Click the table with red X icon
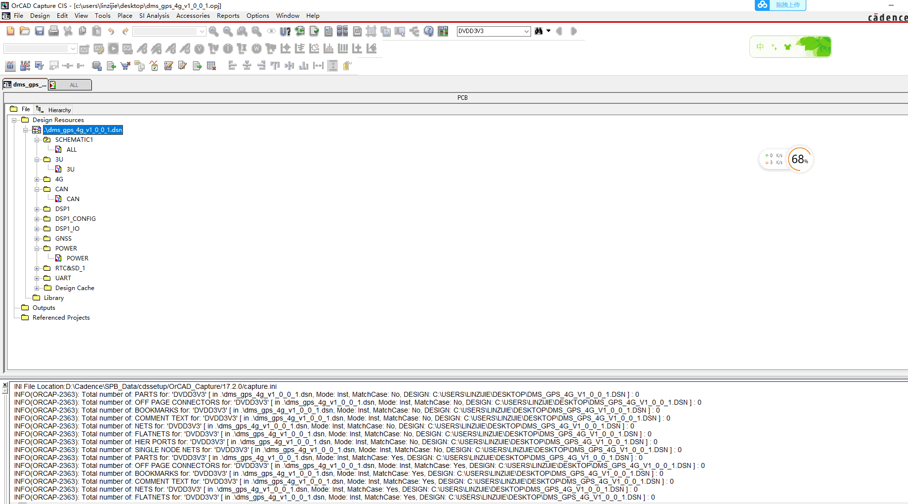Screen dimensions: 908x504 click(x=211, y=66)
